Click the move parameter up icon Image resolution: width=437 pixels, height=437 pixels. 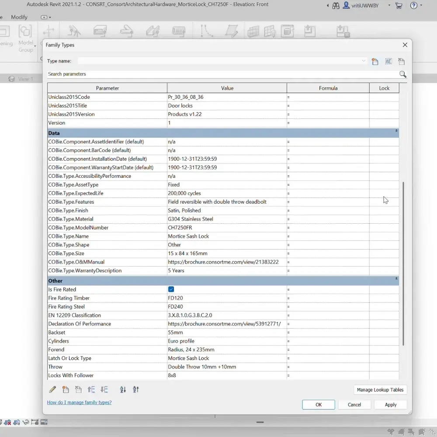[x=91, y=389]
